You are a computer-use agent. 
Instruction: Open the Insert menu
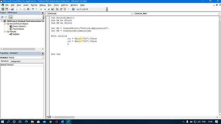pyautogui.click(x=26, y=5)
